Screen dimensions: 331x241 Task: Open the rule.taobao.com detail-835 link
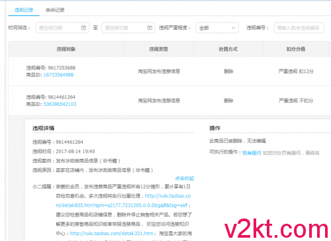123,201
